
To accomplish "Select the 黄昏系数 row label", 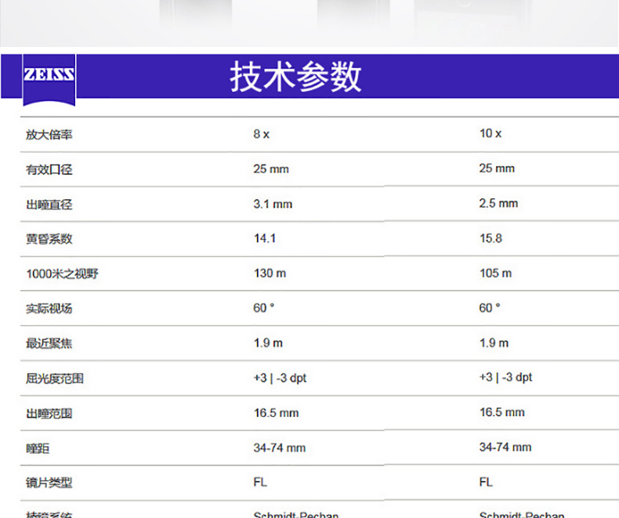I will pyautogui.click(x=49, y=239).
